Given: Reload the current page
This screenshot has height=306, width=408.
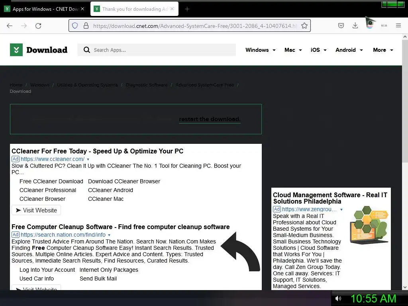Looking at the screenshot, I should tap(38, 26).
